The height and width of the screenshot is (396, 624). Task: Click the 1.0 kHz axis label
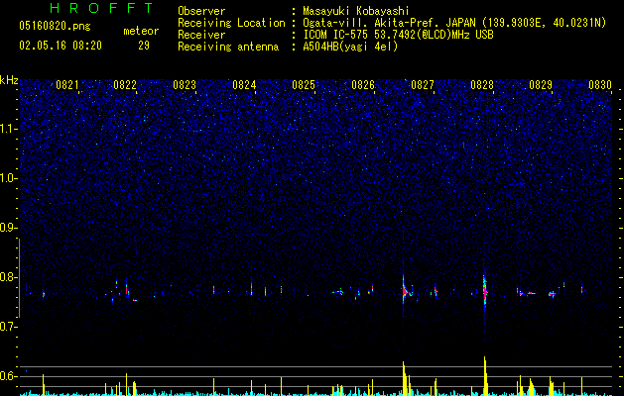pyautogui.click(x=8, y=178)
